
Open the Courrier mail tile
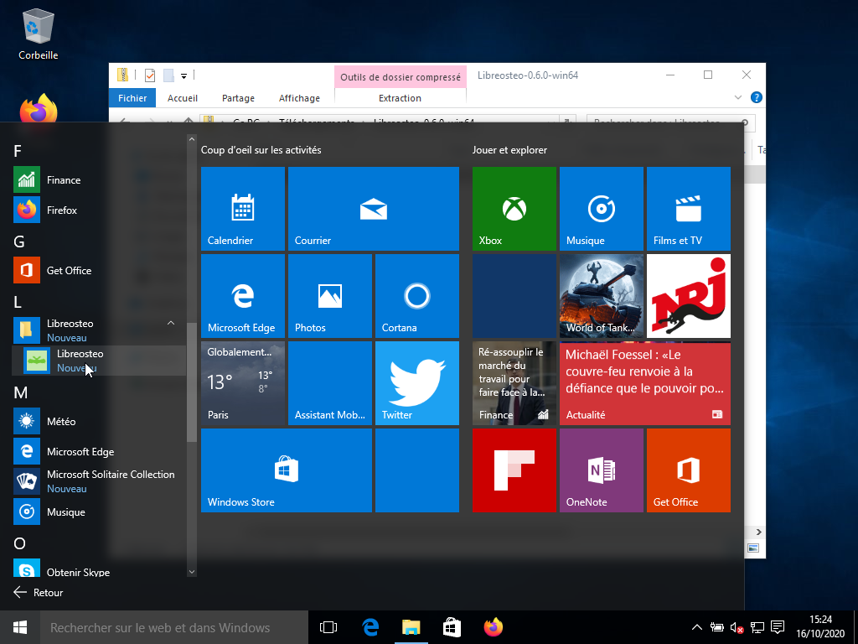373,209
